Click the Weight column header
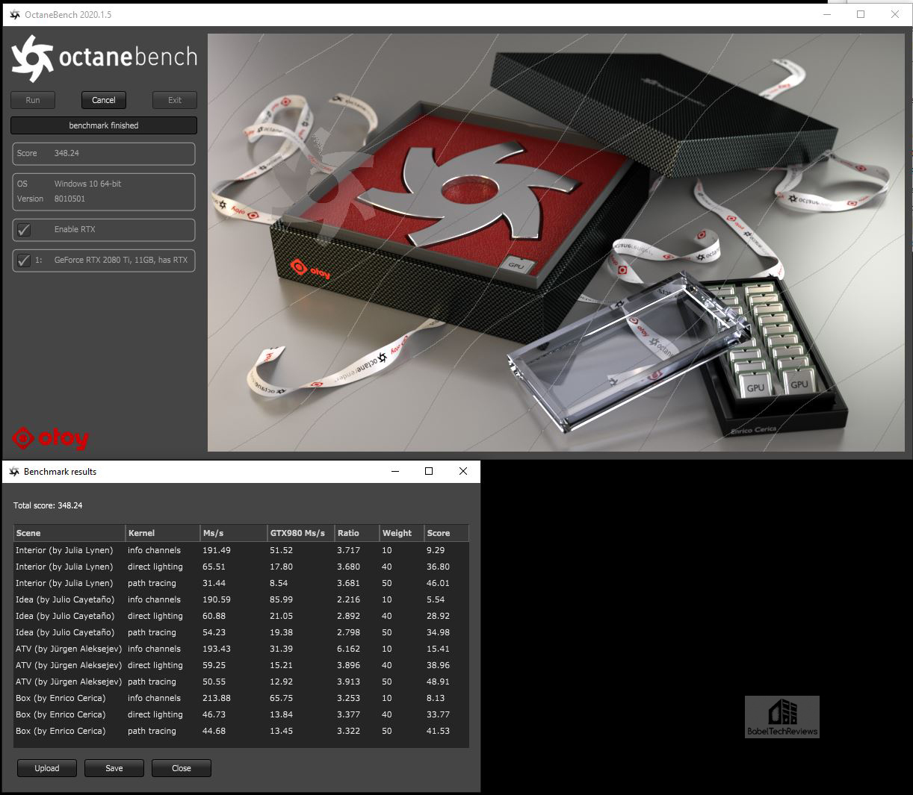The width and height of the screenshot is (913, 795). coord(402,533)
